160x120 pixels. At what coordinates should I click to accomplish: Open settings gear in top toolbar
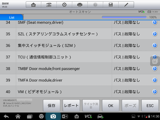pyautogui.click(x=64, y=5)
